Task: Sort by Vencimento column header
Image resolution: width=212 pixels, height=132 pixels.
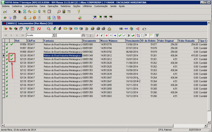Action: [x=132, y=40]
